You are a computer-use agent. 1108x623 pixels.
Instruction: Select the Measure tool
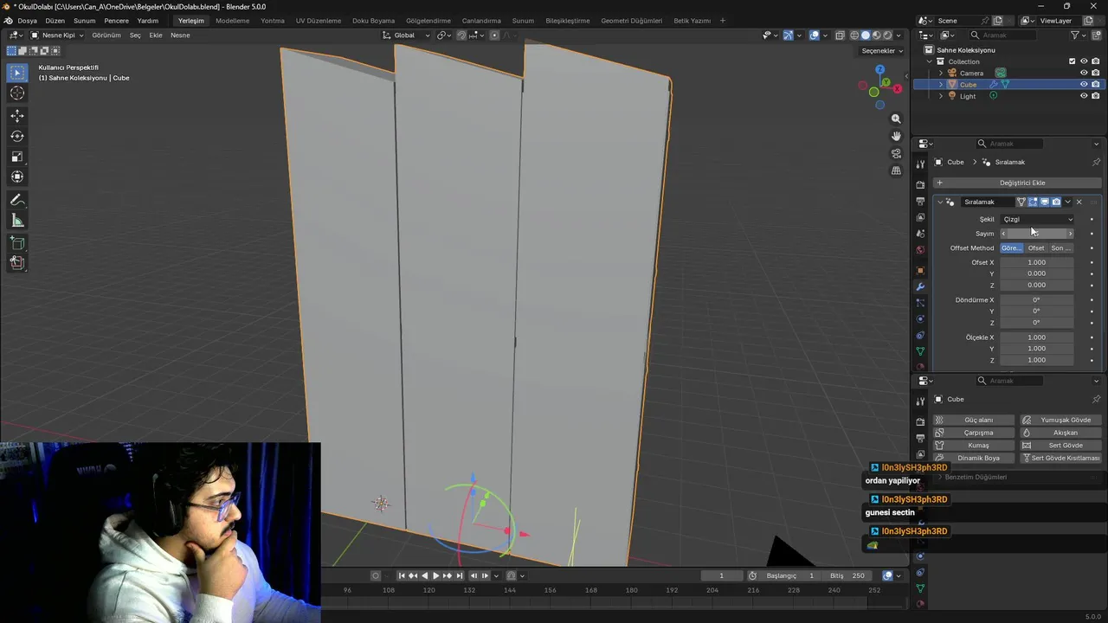tap(17, 221)
